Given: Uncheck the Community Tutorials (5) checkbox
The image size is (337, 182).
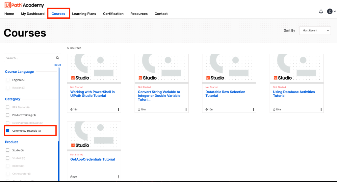Looking at the screenshot, I should [x=8, y=130].
